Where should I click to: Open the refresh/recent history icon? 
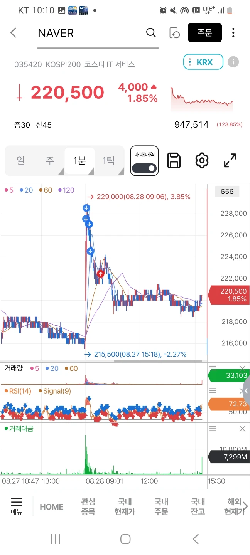tap(175, 33)
